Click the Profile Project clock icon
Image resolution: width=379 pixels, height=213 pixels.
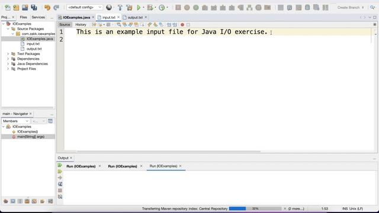(162, 8)
